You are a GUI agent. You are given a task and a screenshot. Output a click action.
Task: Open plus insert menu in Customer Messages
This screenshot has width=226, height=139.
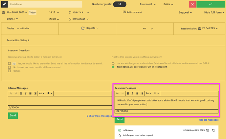click(156, 94)
